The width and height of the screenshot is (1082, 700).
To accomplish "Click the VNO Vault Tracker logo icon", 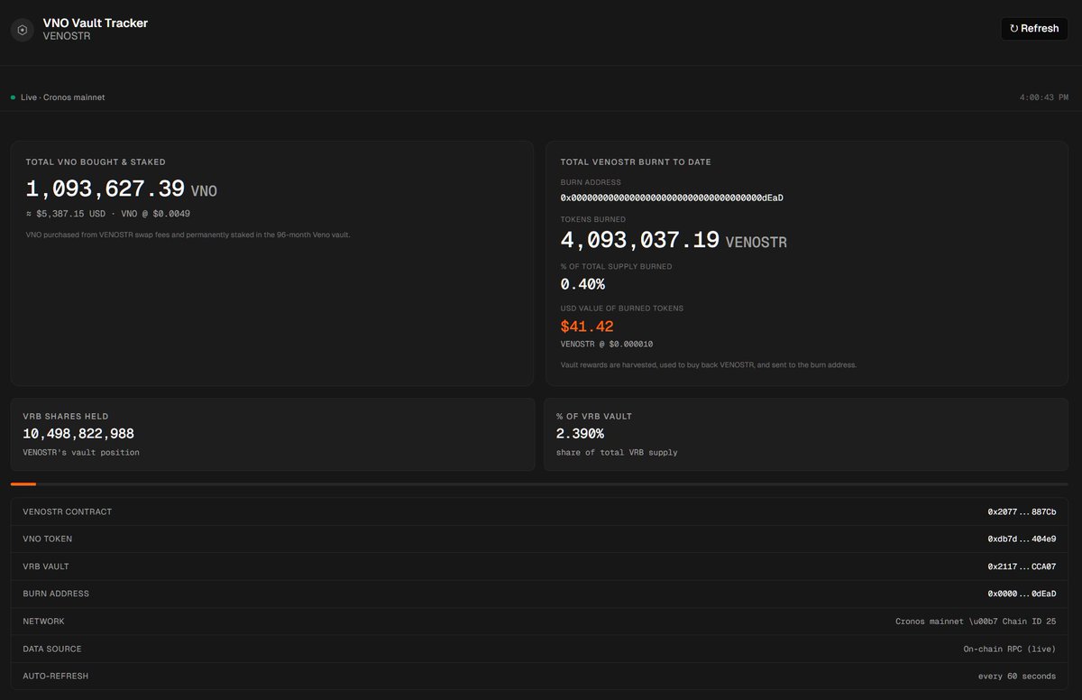I will click(22, 30).
